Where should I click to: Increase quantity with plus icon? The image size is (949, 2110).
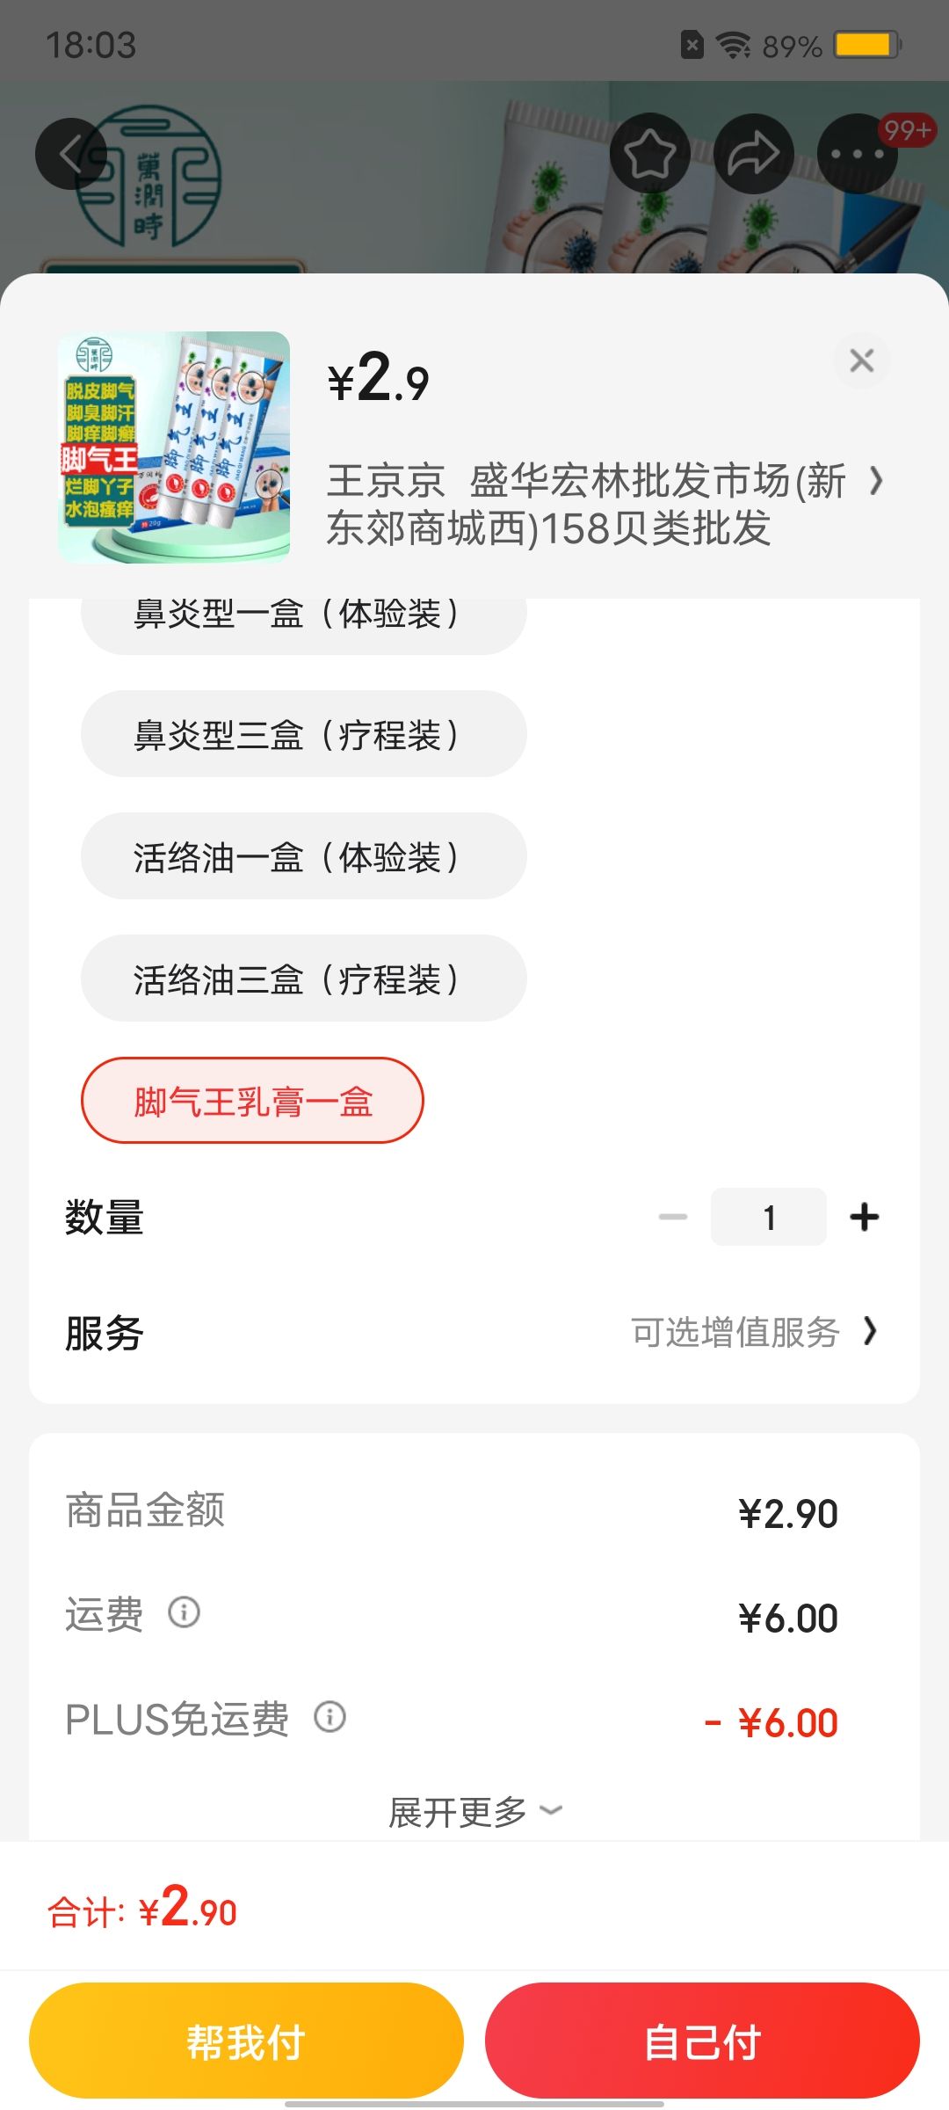coord(865,1217)
